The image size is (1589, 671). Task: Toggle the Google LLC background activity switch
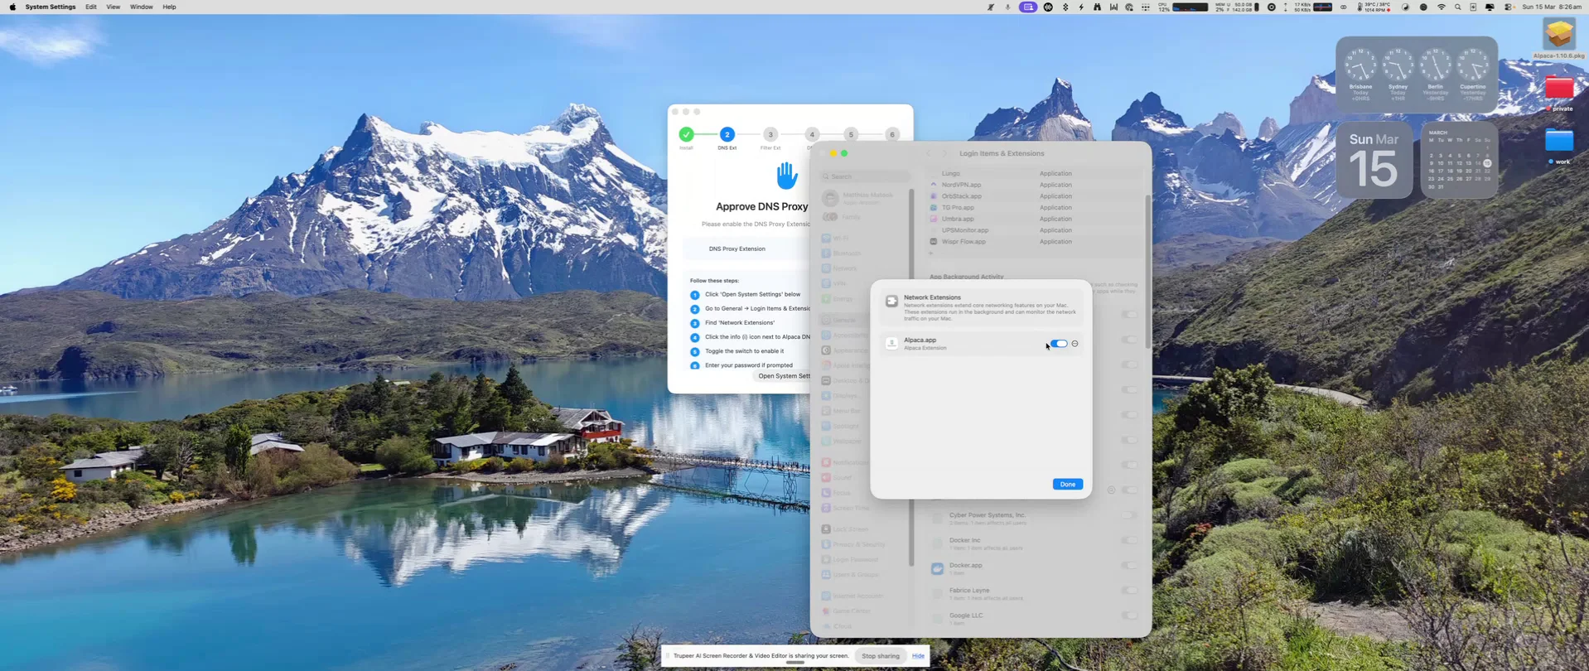[x=1129, y=615]
